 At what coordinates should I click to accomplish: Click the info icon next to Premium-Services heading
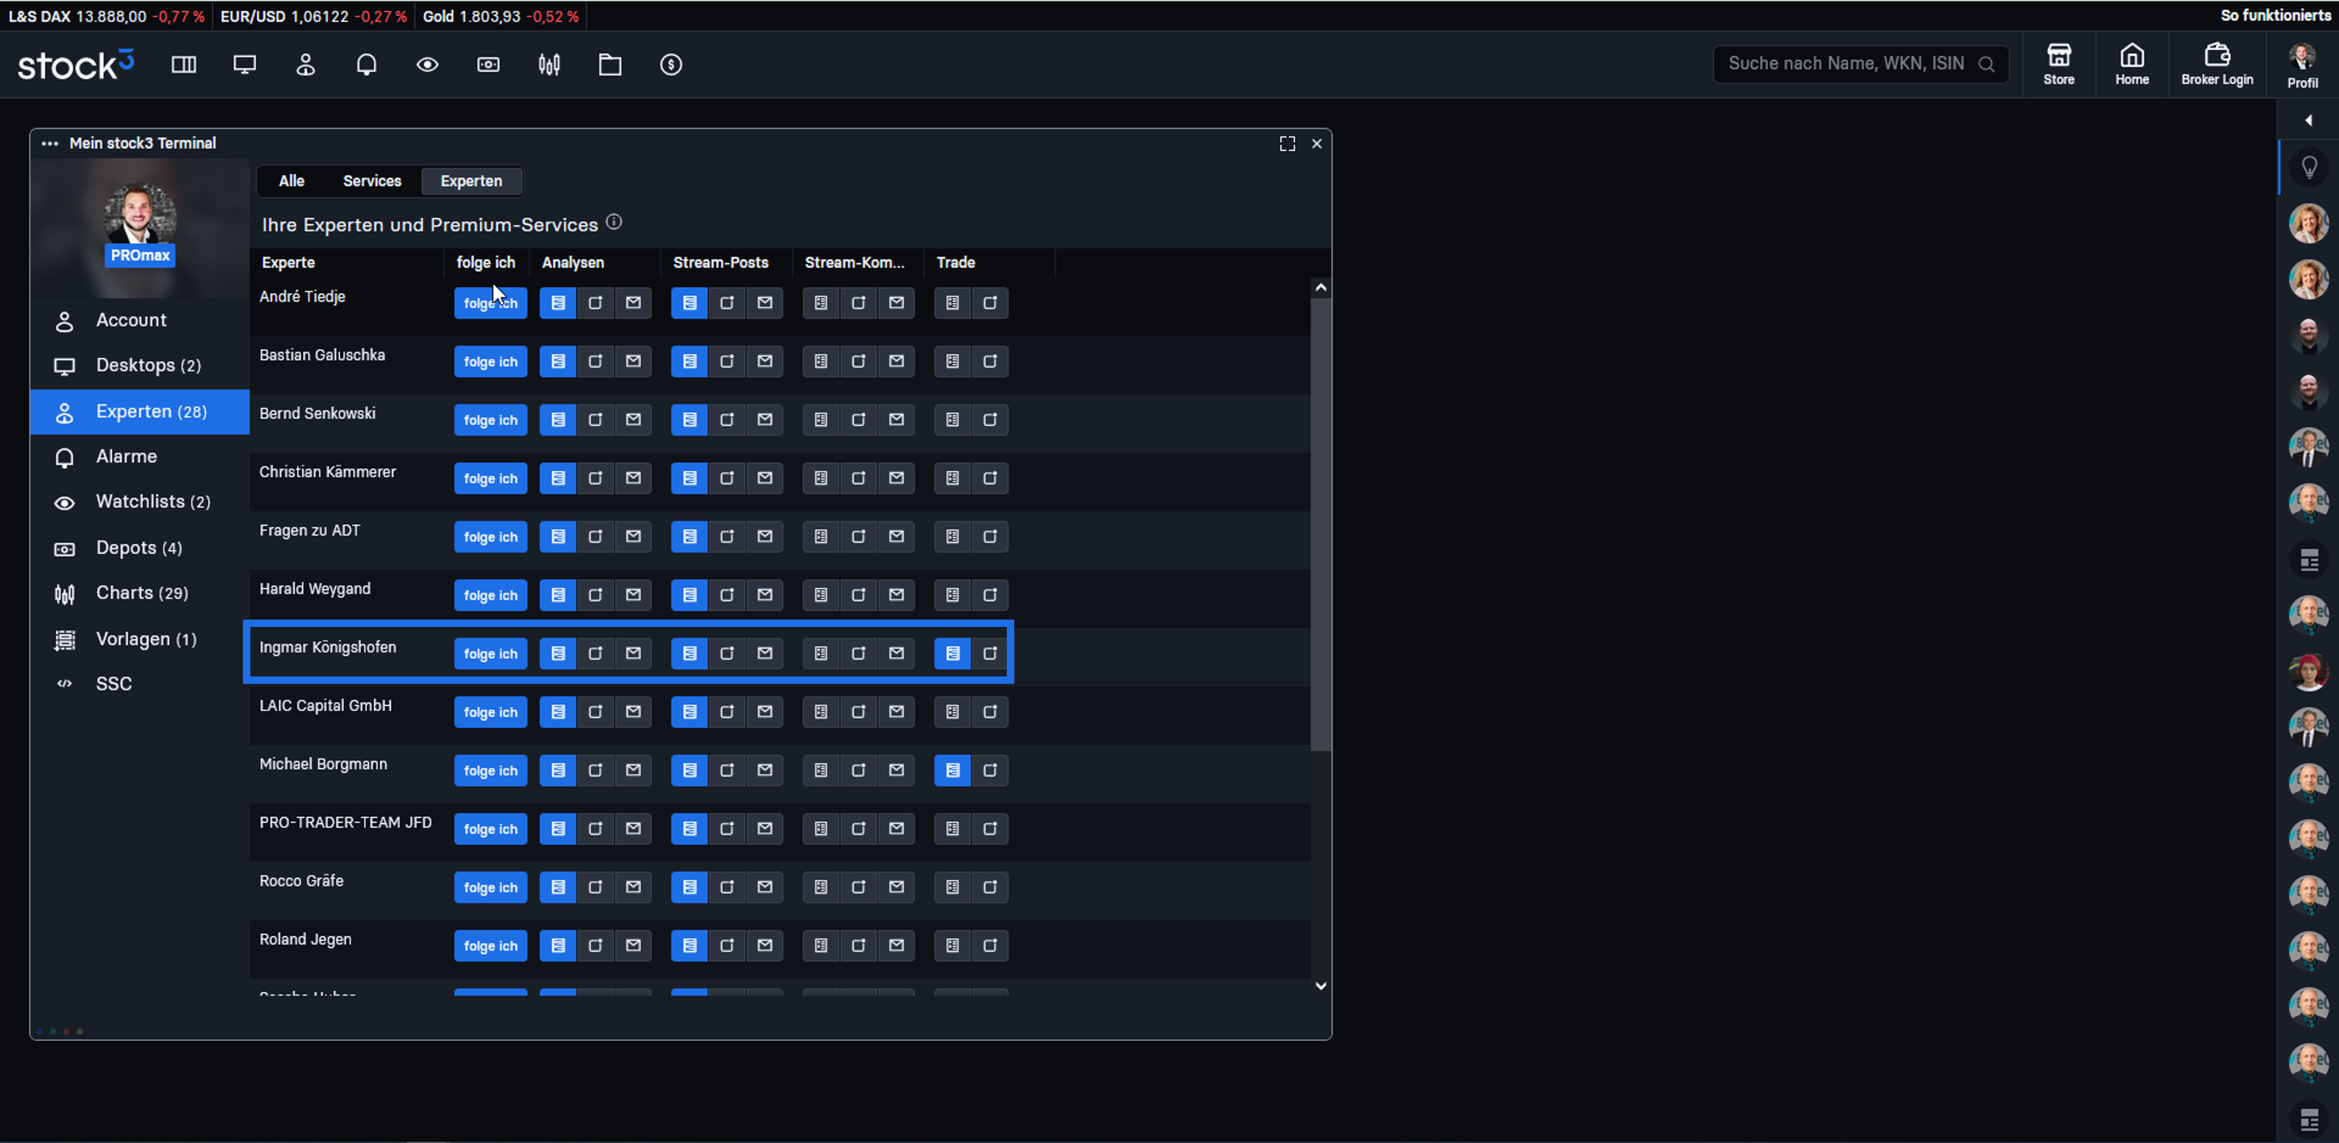point(614,223)
